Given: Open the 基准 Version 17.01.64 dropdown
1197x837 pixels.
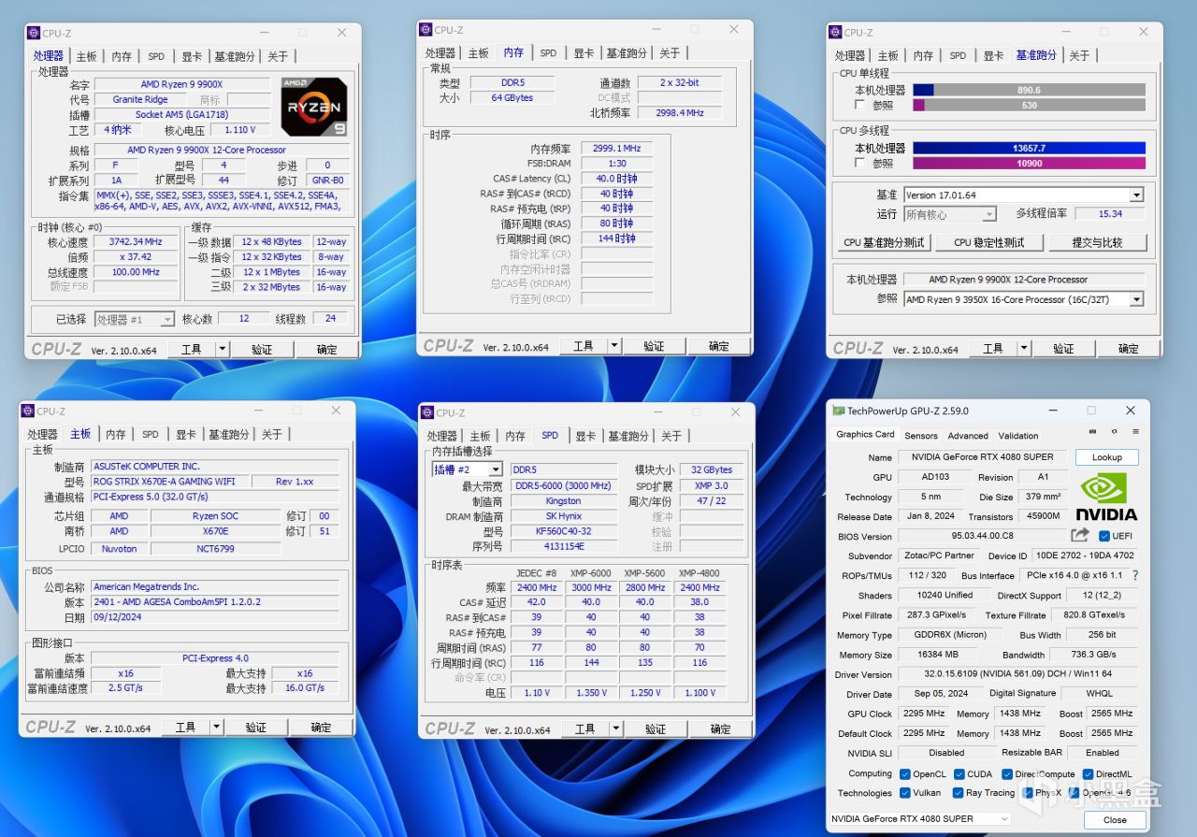Looking at the screenshot, I should (1136, 195).
